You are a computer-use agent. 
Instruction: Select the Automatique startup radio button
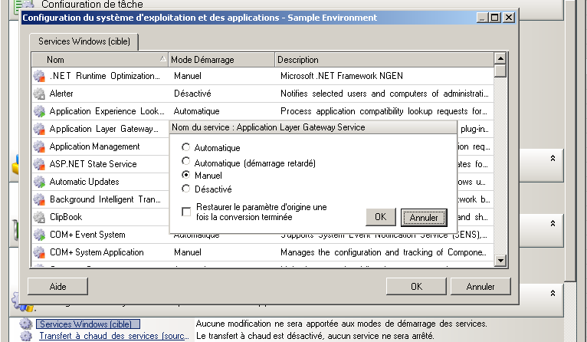tap(185, 147)
